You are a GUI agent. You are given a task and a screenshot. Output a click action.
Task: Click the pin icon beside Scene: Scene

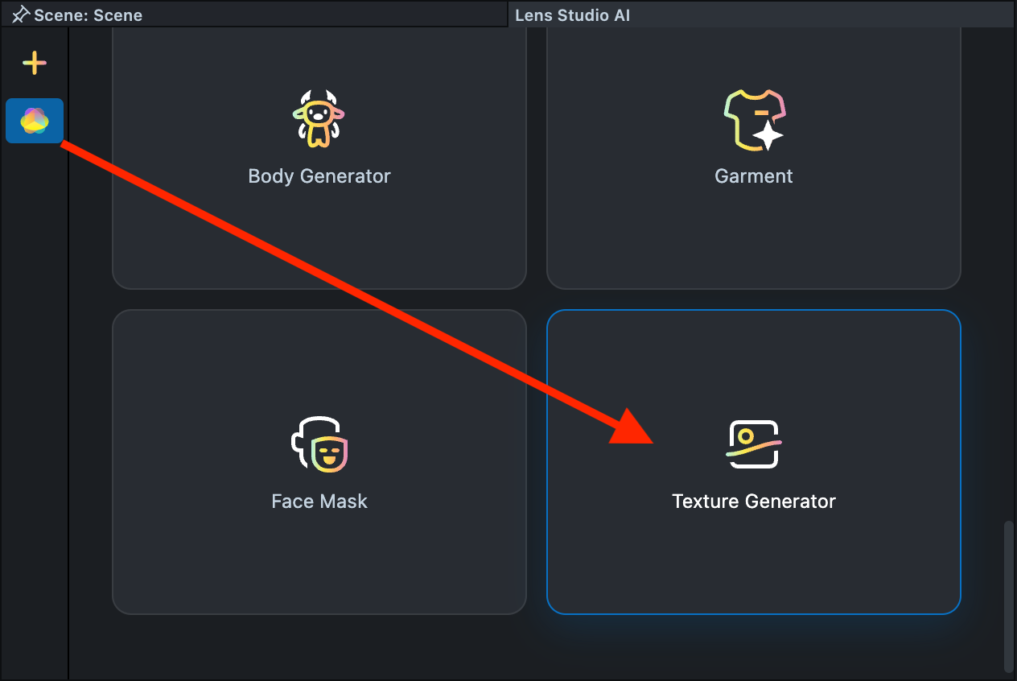pyautogui.click(x=21, y=15)
